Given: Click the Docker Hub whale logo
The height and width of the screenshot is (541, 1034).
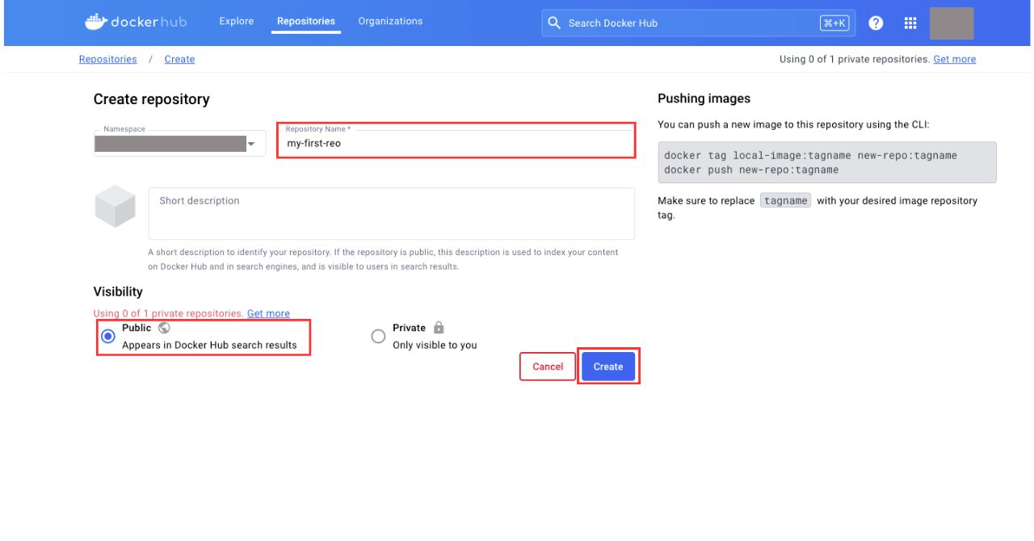Looking at the screenshot, I should 97,22.
